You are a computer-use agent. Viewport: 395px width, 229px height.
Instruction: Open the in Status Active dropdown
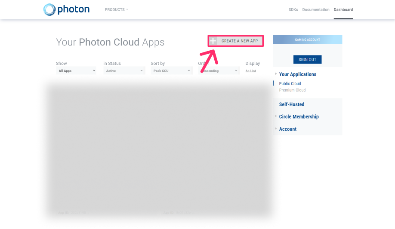coord(124,71)
